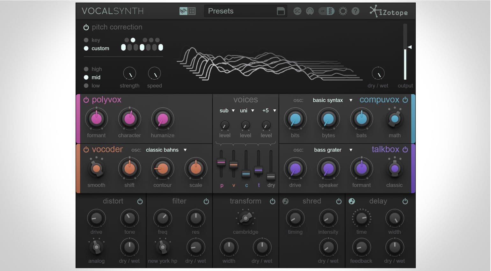491x271 pixels.
Task: Select the mid range option
Action: coord(86,77)
